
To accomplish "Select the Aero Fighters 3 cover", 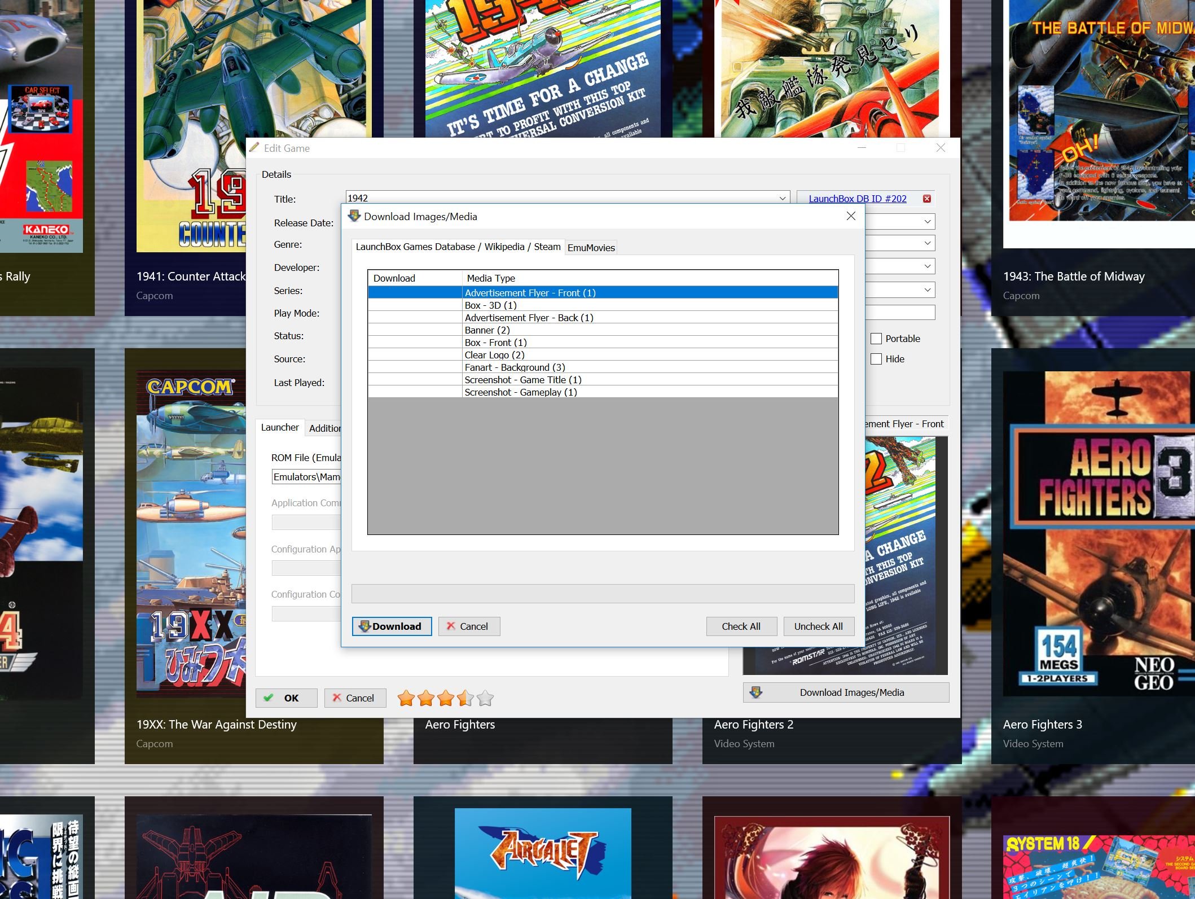I will tap(1099, 533).
